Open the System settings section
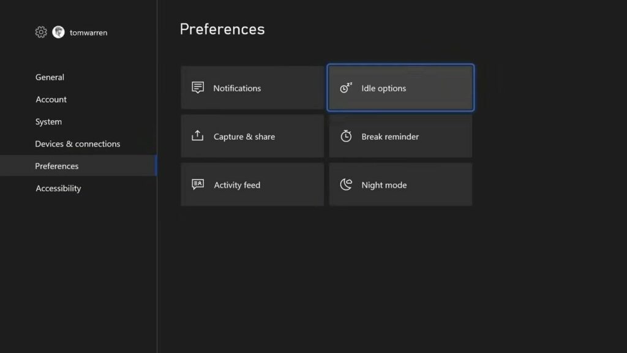This screenshot has height=353, width=627. [48, 121]
